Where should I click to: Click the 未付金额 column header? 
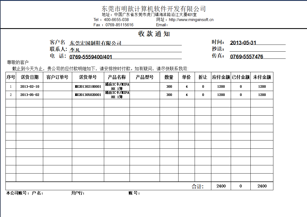[x=262, y=77]
